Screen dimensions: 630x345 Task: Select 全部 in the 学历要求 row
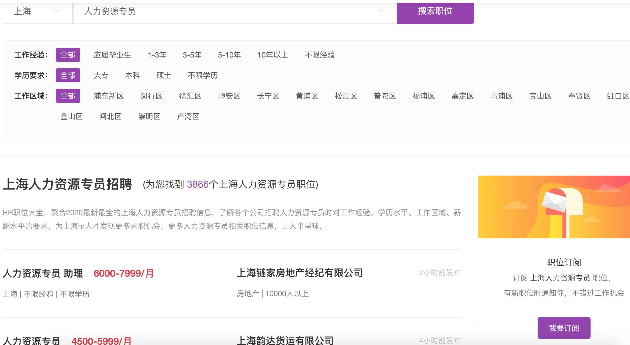pos(68,75)
